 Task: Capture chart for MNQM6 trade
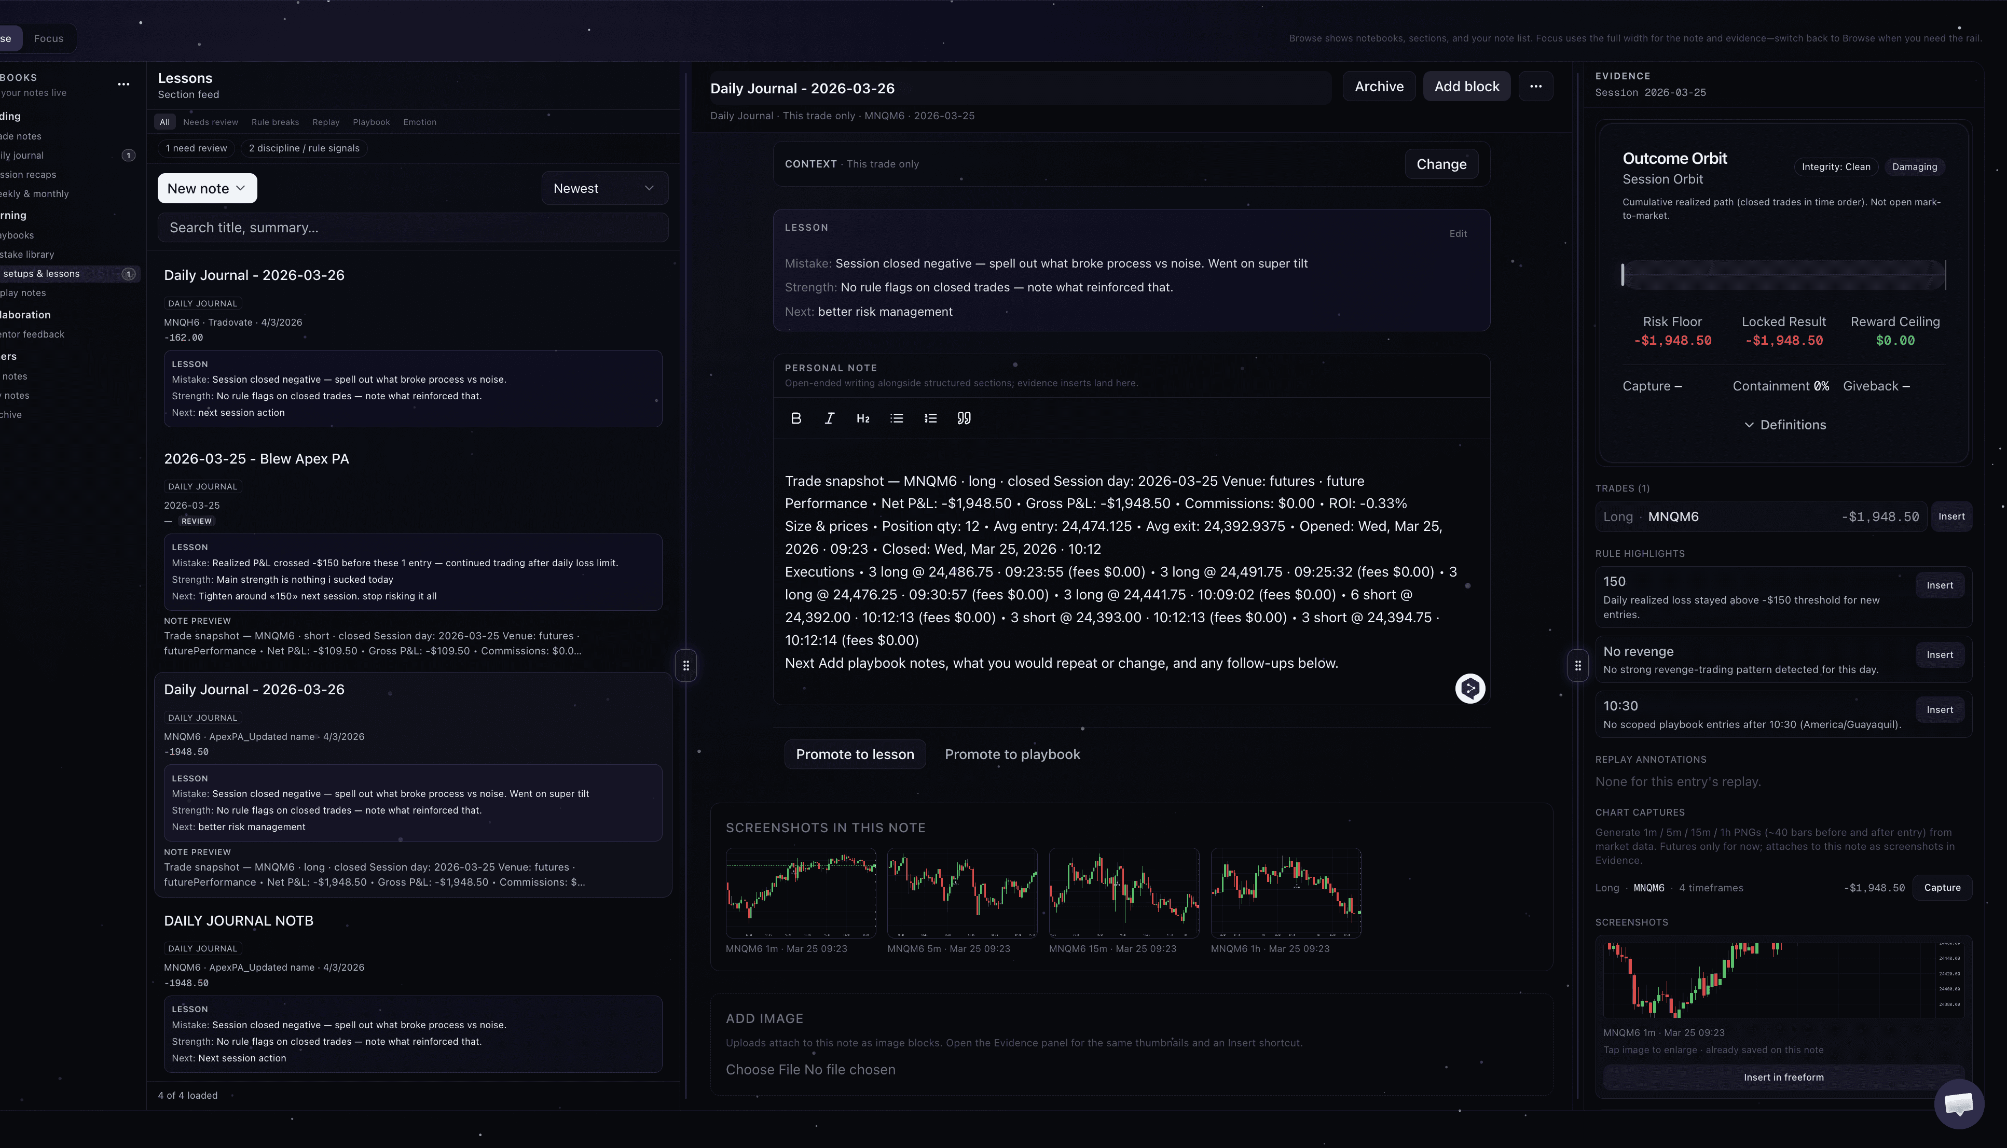tap(1942, 888)
